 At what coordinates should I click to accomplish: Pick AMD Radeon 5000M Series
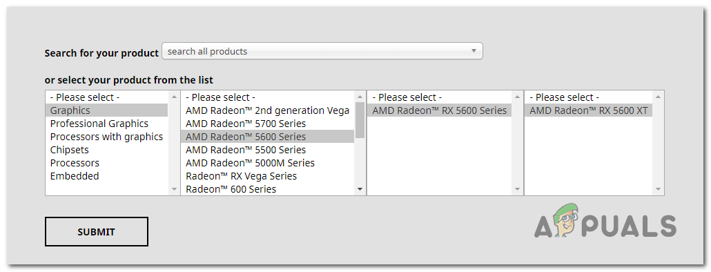coord(268,163)
